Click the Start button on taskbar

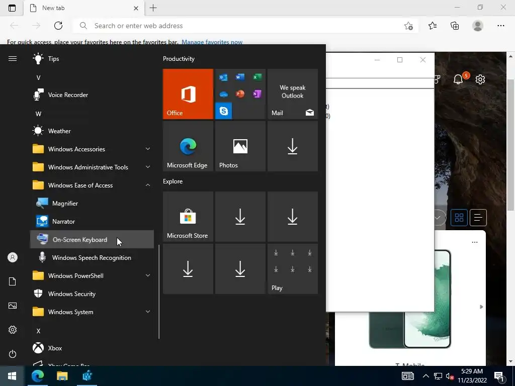(x=12, y=376)
